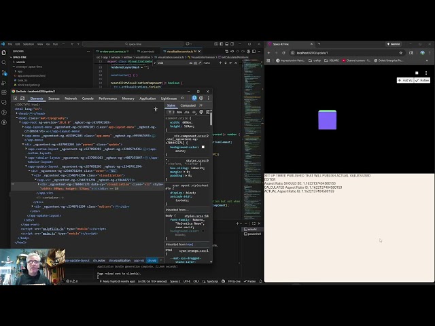Expand the app-layout-menu element node
This screenshot has width=435, height=326.
pyautogui.click(x=23, y=127)
